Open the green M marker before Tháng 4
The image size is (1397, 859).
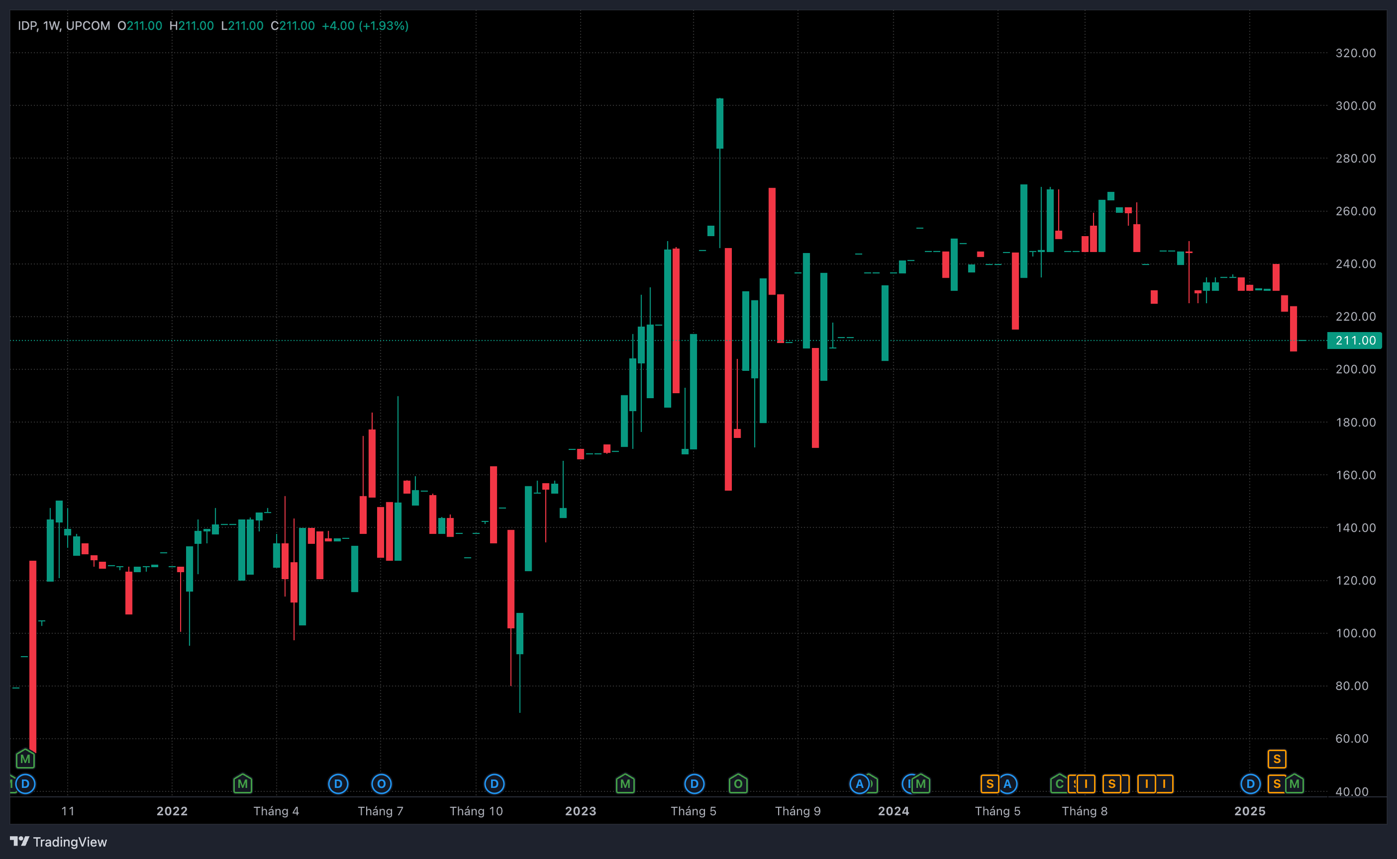243,784
